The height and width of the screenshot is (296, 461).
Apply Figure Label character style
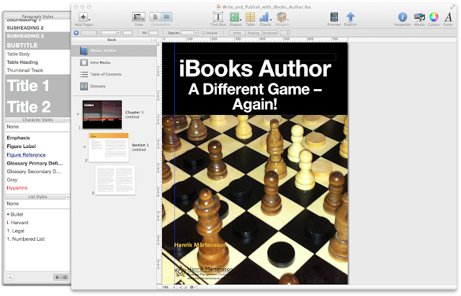(37, 146)
